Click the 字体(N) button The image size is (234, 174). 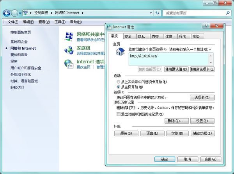point(177,133)
